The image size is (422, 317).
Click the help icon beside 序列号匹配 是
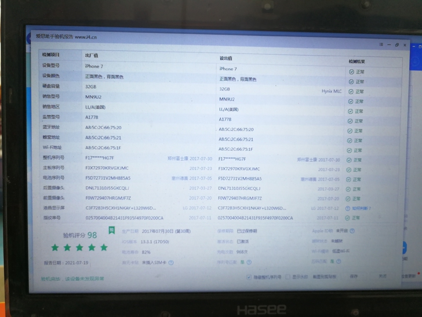[249, 262]
